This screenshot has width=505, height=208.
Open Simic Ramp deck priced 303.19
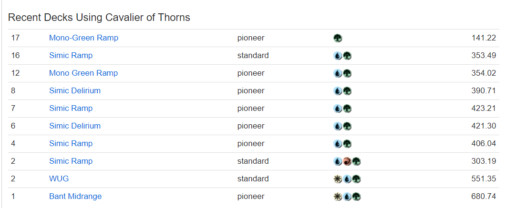click(71, 161)
